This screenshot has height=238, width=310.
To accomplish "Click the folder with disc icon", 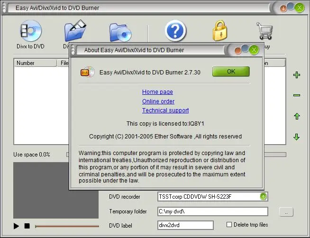I will click(x=120, y=32).
